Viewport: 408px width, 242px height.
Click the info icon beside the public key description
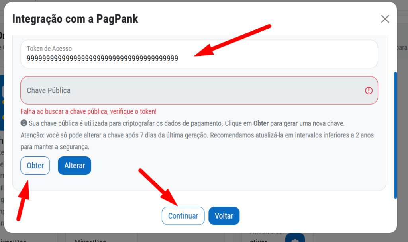tap(24, 123)
